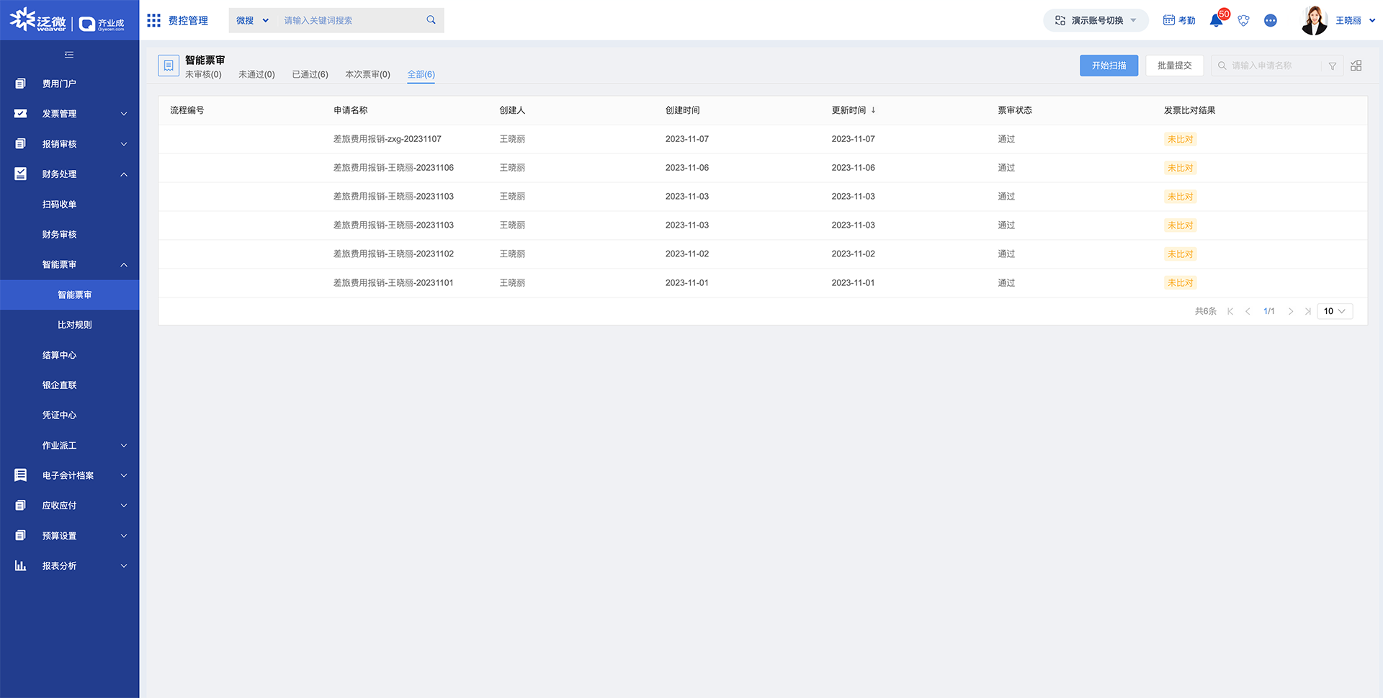Viewport: 1383px width, 698px height.
Task: Click the search magnifier icon in top bar
Action: tap(431, 20)
